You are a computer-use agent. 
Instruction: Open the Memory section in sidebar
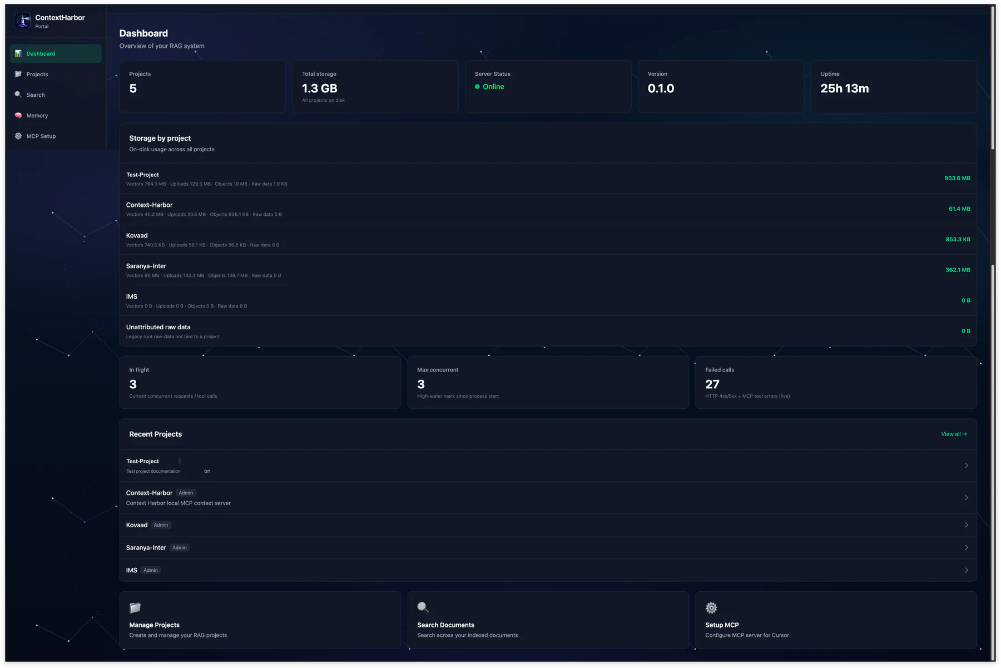tap(56, 115)
